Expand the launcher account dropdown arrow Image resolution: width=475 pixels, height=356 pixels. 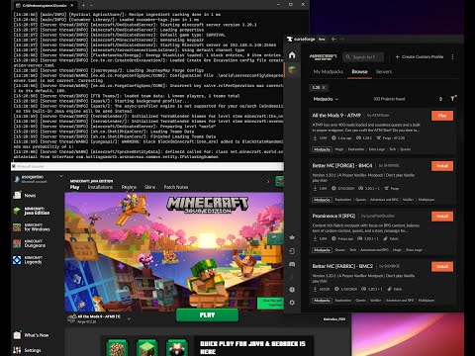coord(61,177)
